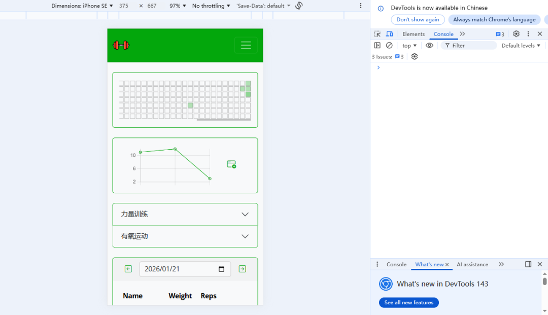Viewport: 548px width, 315px height.
Task: Click the 3 Issues notification badge
Action: tap(388, 56)
